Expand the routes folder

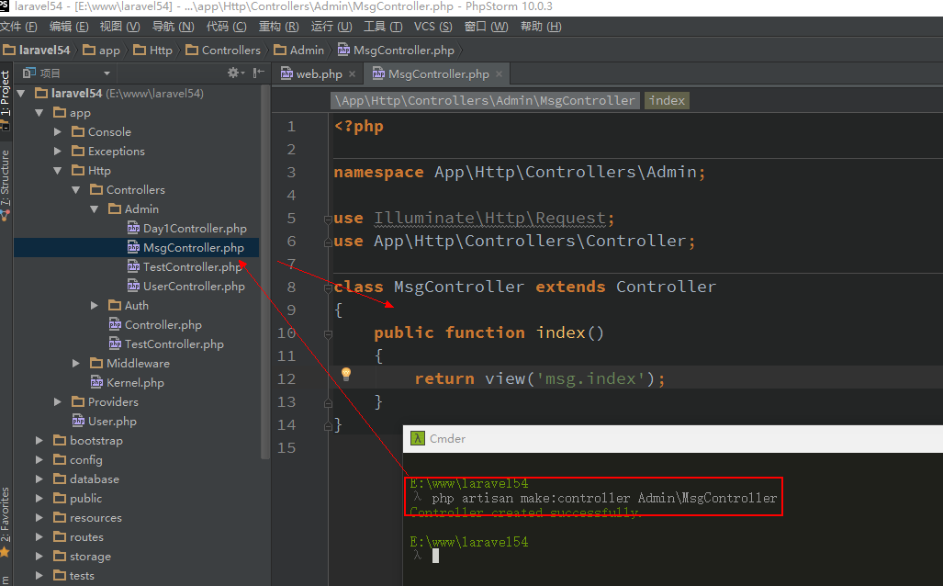point(39,537)
